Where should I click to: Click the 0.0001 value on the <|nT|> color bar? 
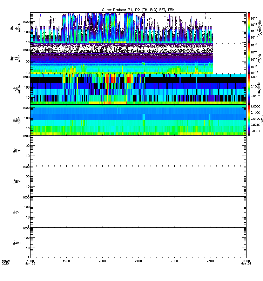pyautogui.click(x=255, y=131)
